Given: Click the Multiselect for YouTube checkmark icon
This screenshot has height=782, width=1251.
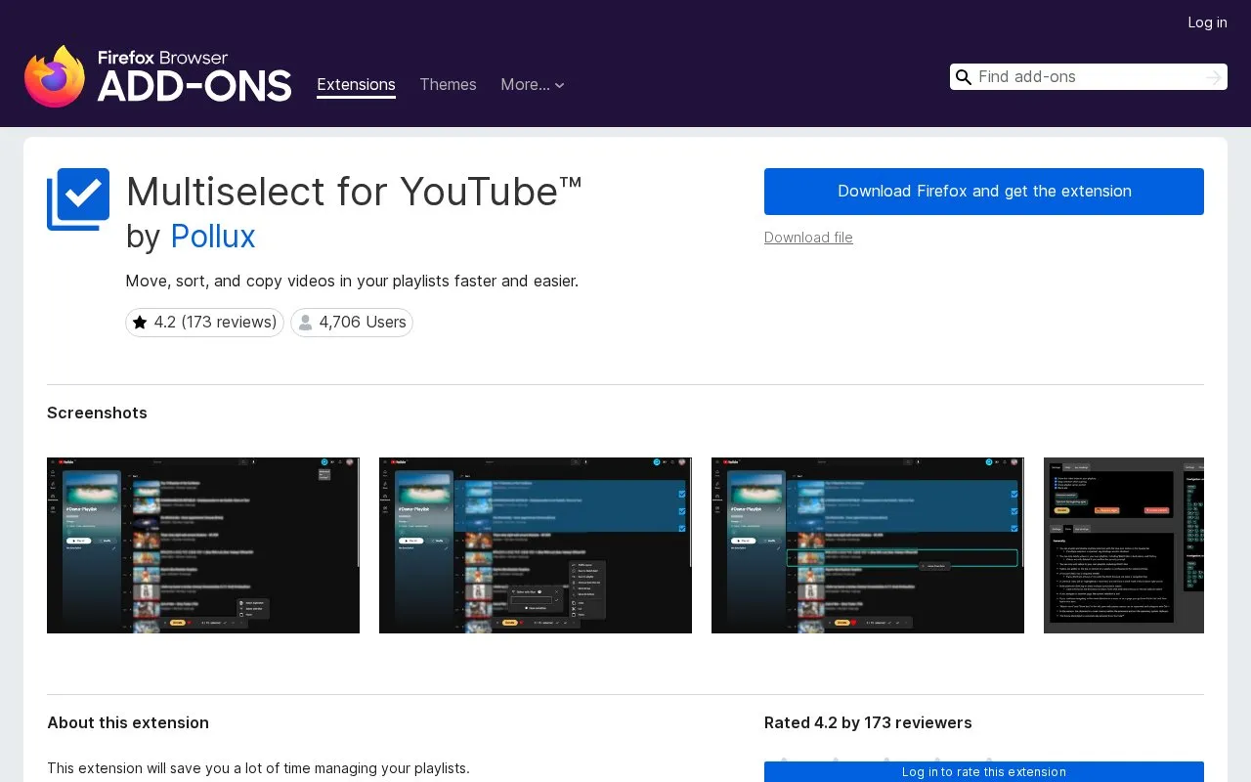Looking at the screenshot, I should [78, 199].
